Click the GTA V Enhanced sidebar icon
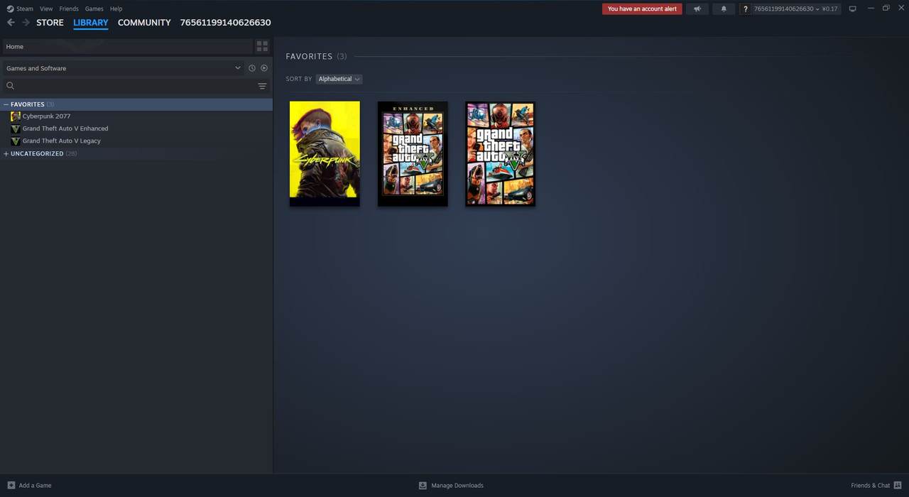The width and height of the screenshot is (909, 497). click(16, 129)
